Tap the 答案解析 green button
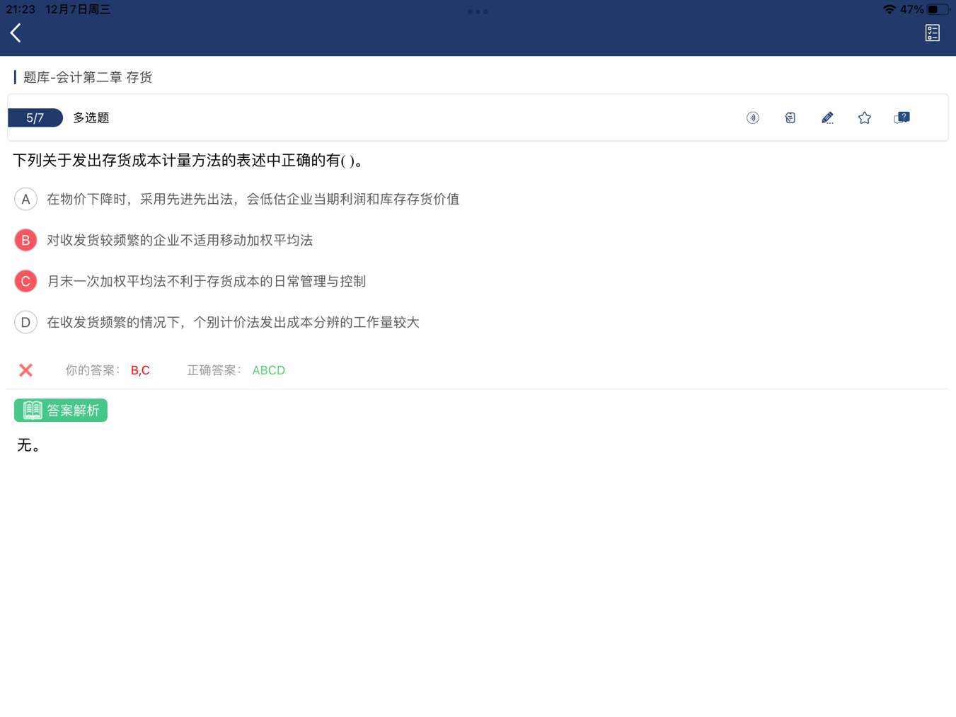Screen dimensions: 956x717 pos(72,411)
